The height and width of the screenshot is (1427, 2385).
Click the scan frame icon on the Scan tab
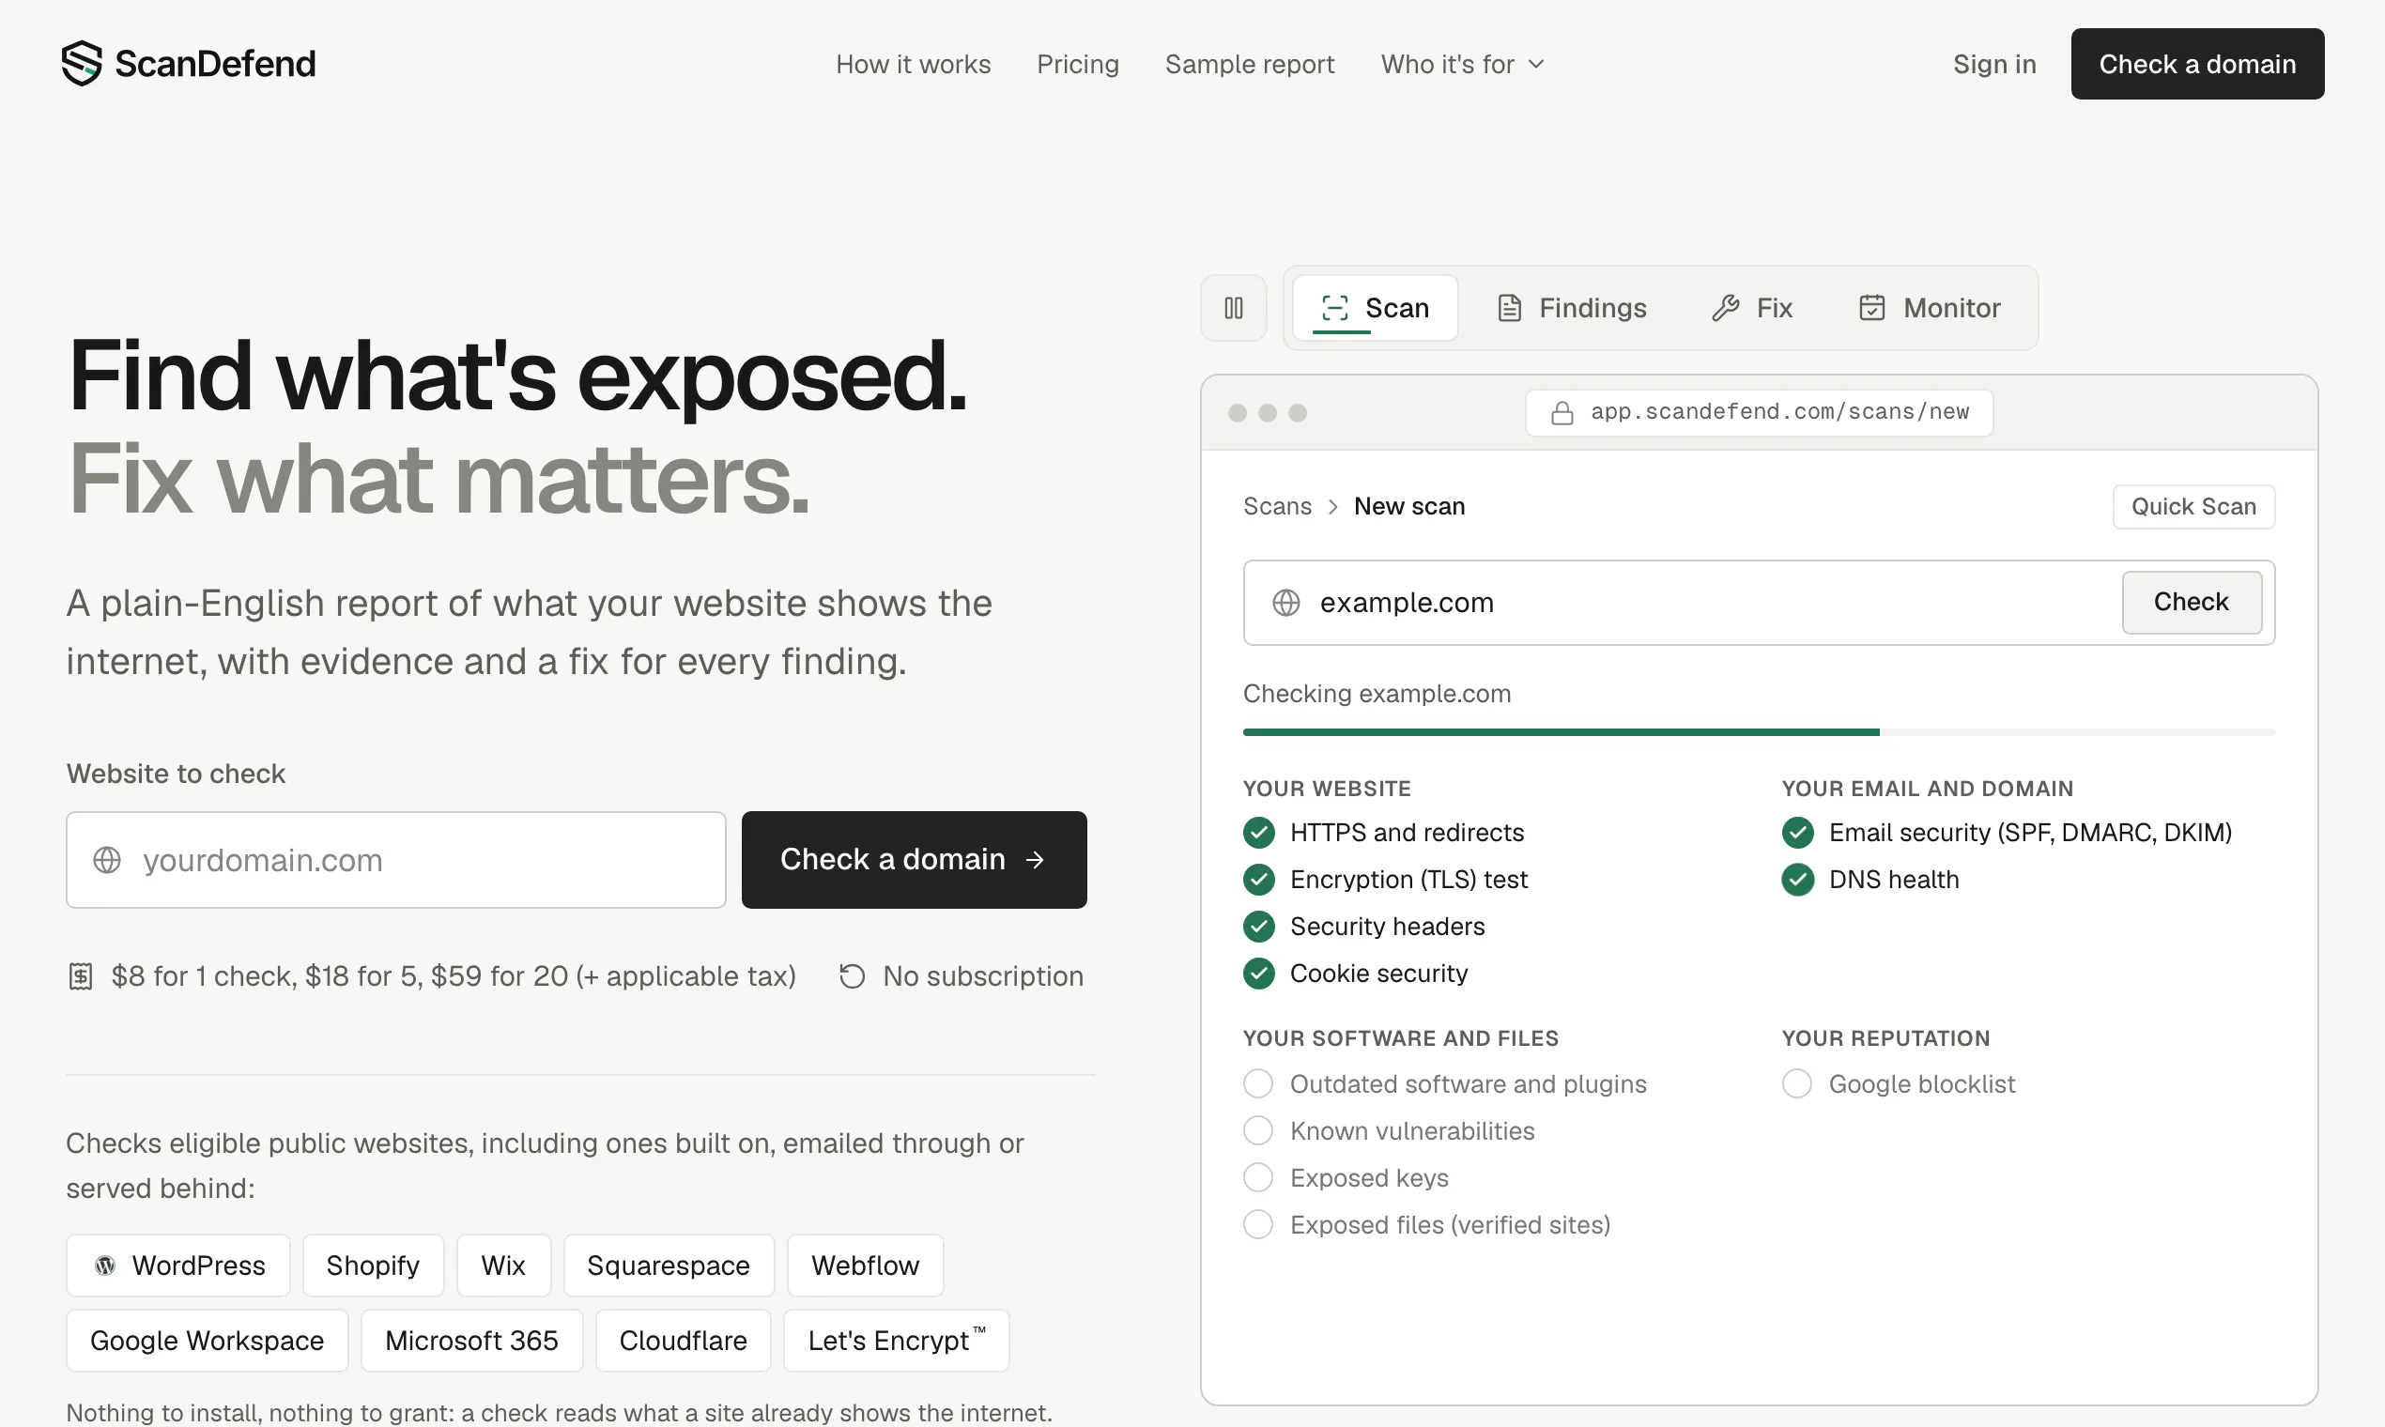tap(1335, 308)
